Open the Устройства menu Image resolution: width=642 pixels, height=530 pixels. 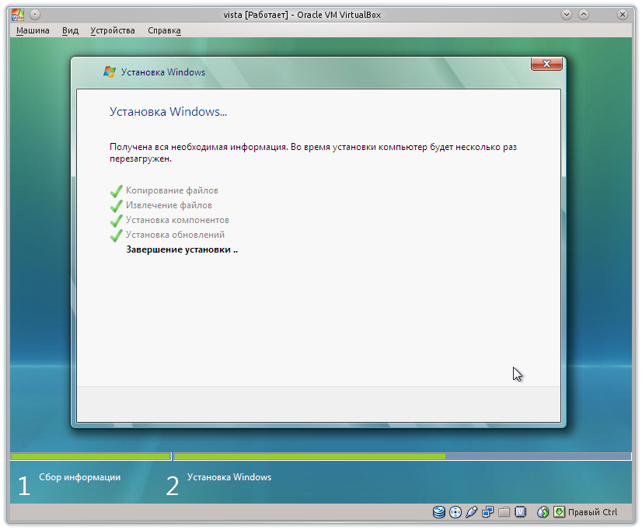pyautogui.click(x=113, y=30)
